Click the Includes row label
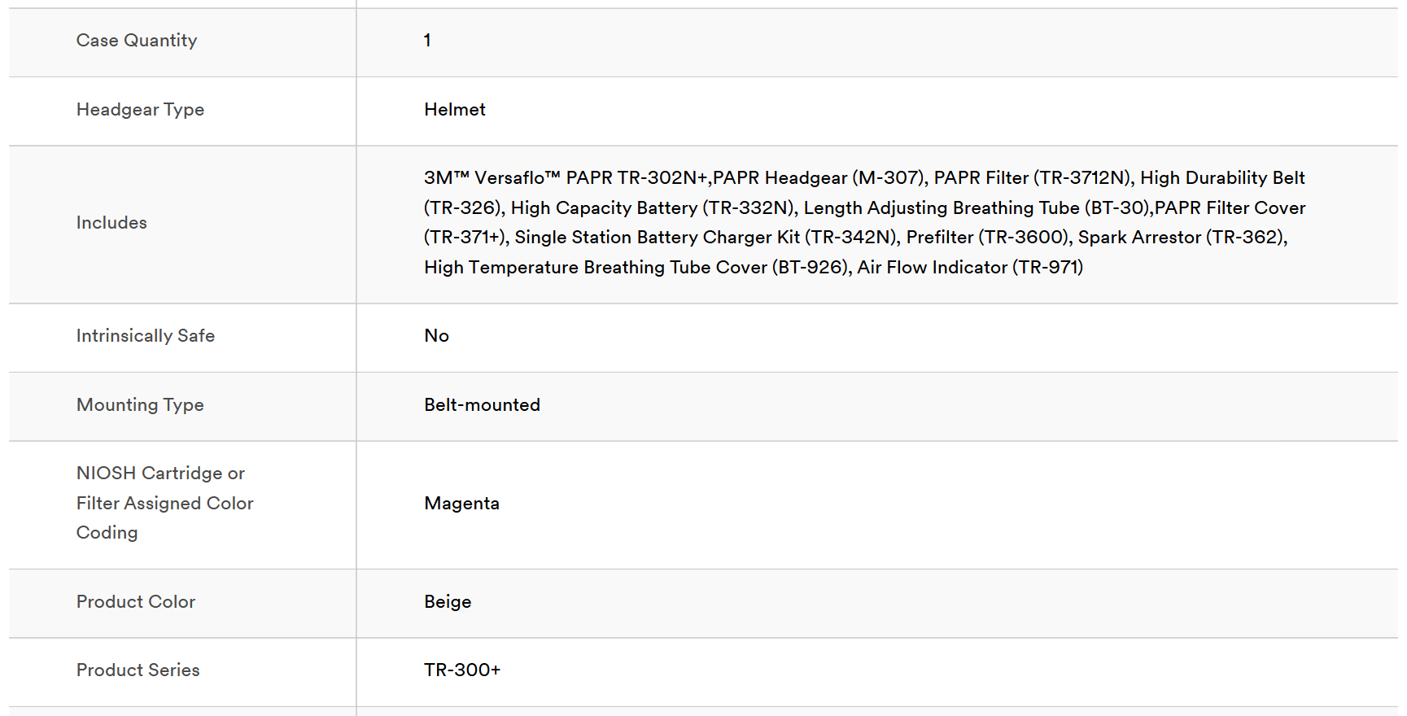The image size is (1407, 716). [111, 222]
